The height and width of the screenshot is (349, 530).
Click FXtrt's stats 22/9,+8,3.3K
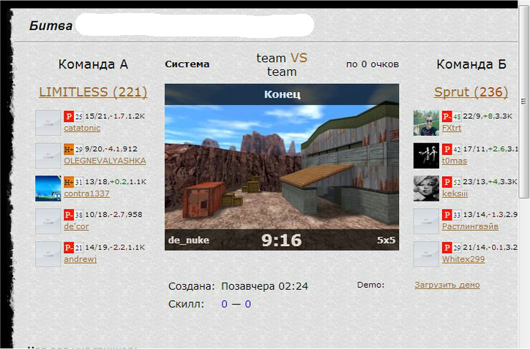coord(488,116)
